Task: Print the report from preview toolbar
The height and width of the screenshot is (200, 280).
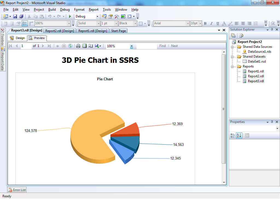Action: tap(78, 46)
